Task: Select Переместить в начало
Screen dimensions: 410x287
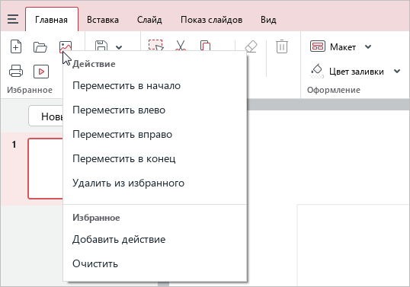Action: [155, 86]
